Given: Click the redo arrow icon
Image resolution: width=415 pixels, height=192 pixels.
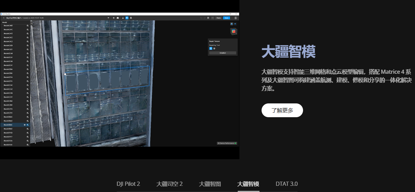Looking at the screenshot, I should pyautogui.click(x=204, y=18).
